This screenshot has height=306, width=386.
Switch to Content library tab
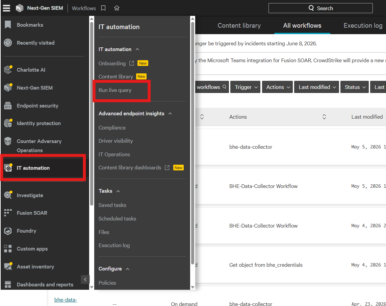pos(239,26)
